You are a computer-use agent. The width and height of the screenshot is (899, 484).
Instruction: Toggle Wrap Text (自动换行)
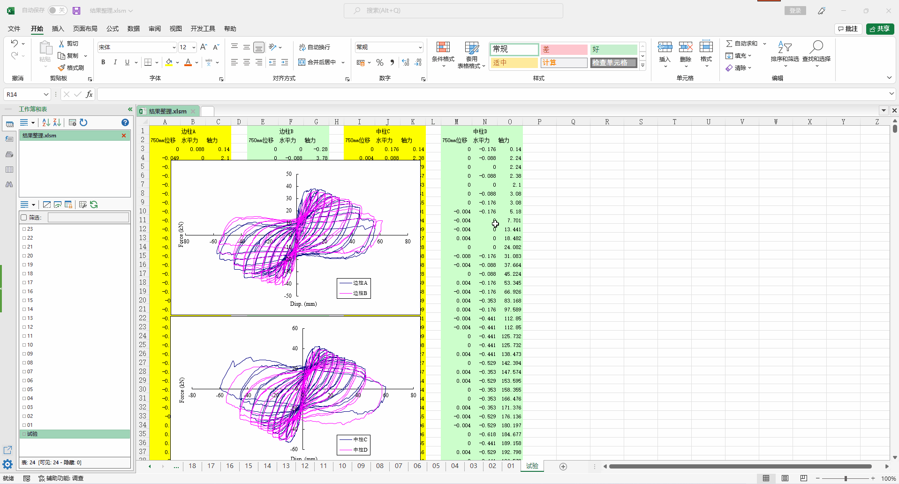point(315,47)
